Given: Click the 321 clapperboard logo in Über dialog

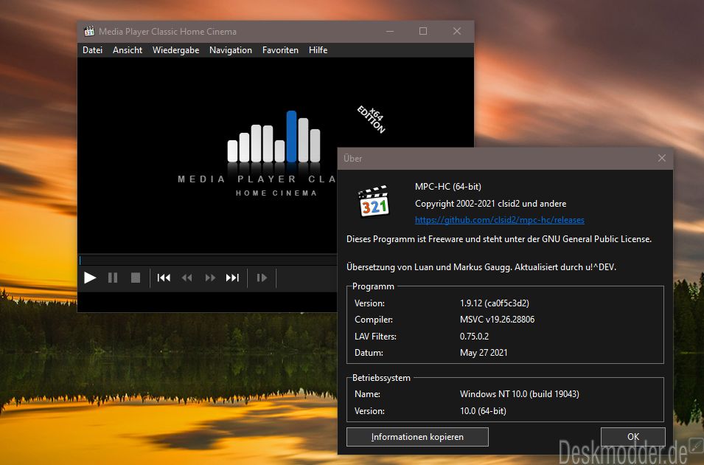Looking at the screenshot, I should click(374, 201).
